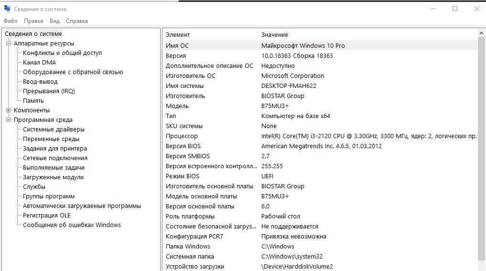This screenshot has height=271, width=486.
Task: Open the Справка menu
Action: (77, 21)
